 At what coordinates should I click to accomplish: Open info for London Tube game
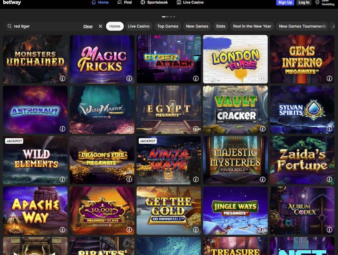263,78
